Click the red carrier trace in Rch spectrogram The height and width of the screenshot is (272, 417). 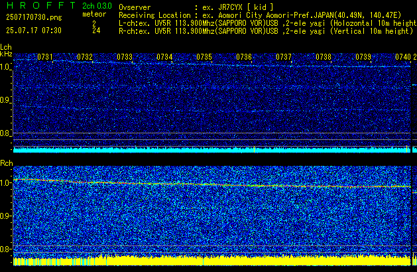pos(212,184)
